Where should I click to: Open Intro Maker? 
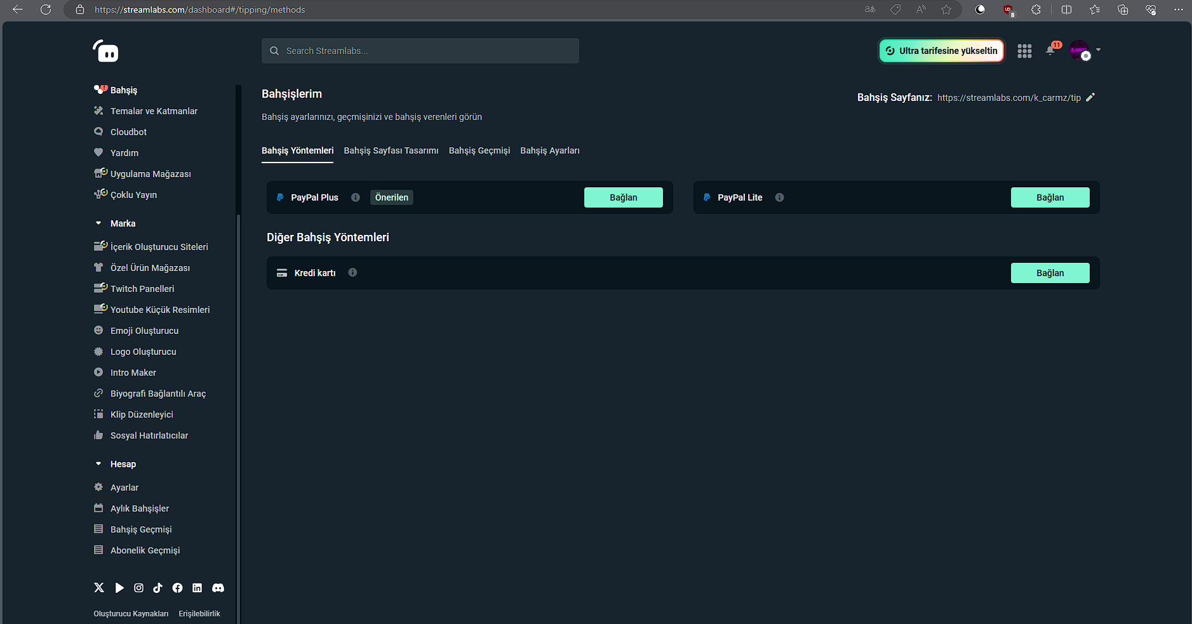coord(133,373)
